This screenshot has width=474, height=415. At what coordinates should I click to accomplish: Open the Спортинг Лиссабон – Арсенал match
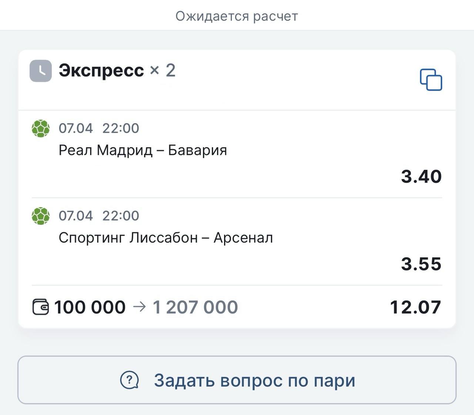166,238
